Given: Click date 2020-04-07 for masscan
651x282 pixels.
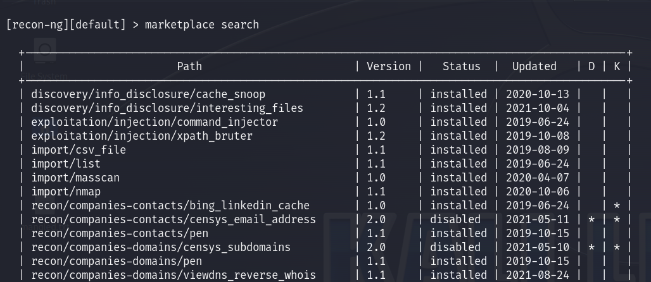Looking at the screenshot, I should [x=537, y=178].
